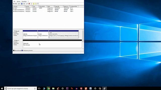Sort by the File system column header
The width and height of the screenshot is (161, 90).
click(x=43, y=6)
